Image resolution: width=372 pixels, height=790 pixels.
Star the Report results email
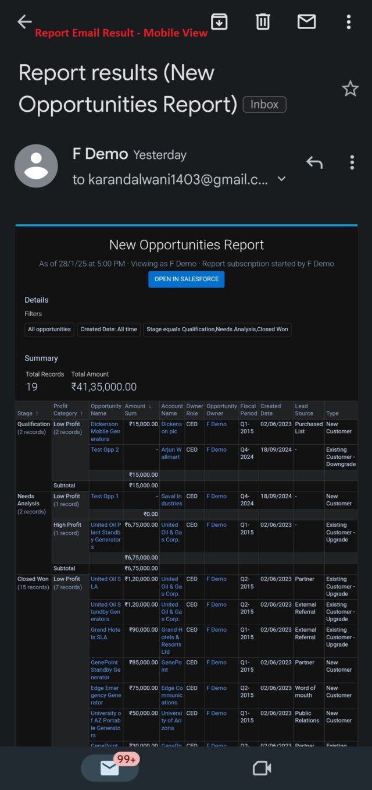(350, 88)
